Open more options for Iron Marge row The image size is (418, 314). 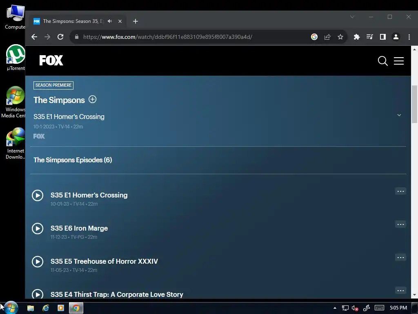[400, 224]
